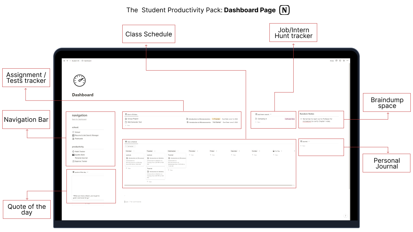This screenshot has height=232, width=413.
Task: Expand the journal view dropdown chevron
Action: (x=308, y=141)
